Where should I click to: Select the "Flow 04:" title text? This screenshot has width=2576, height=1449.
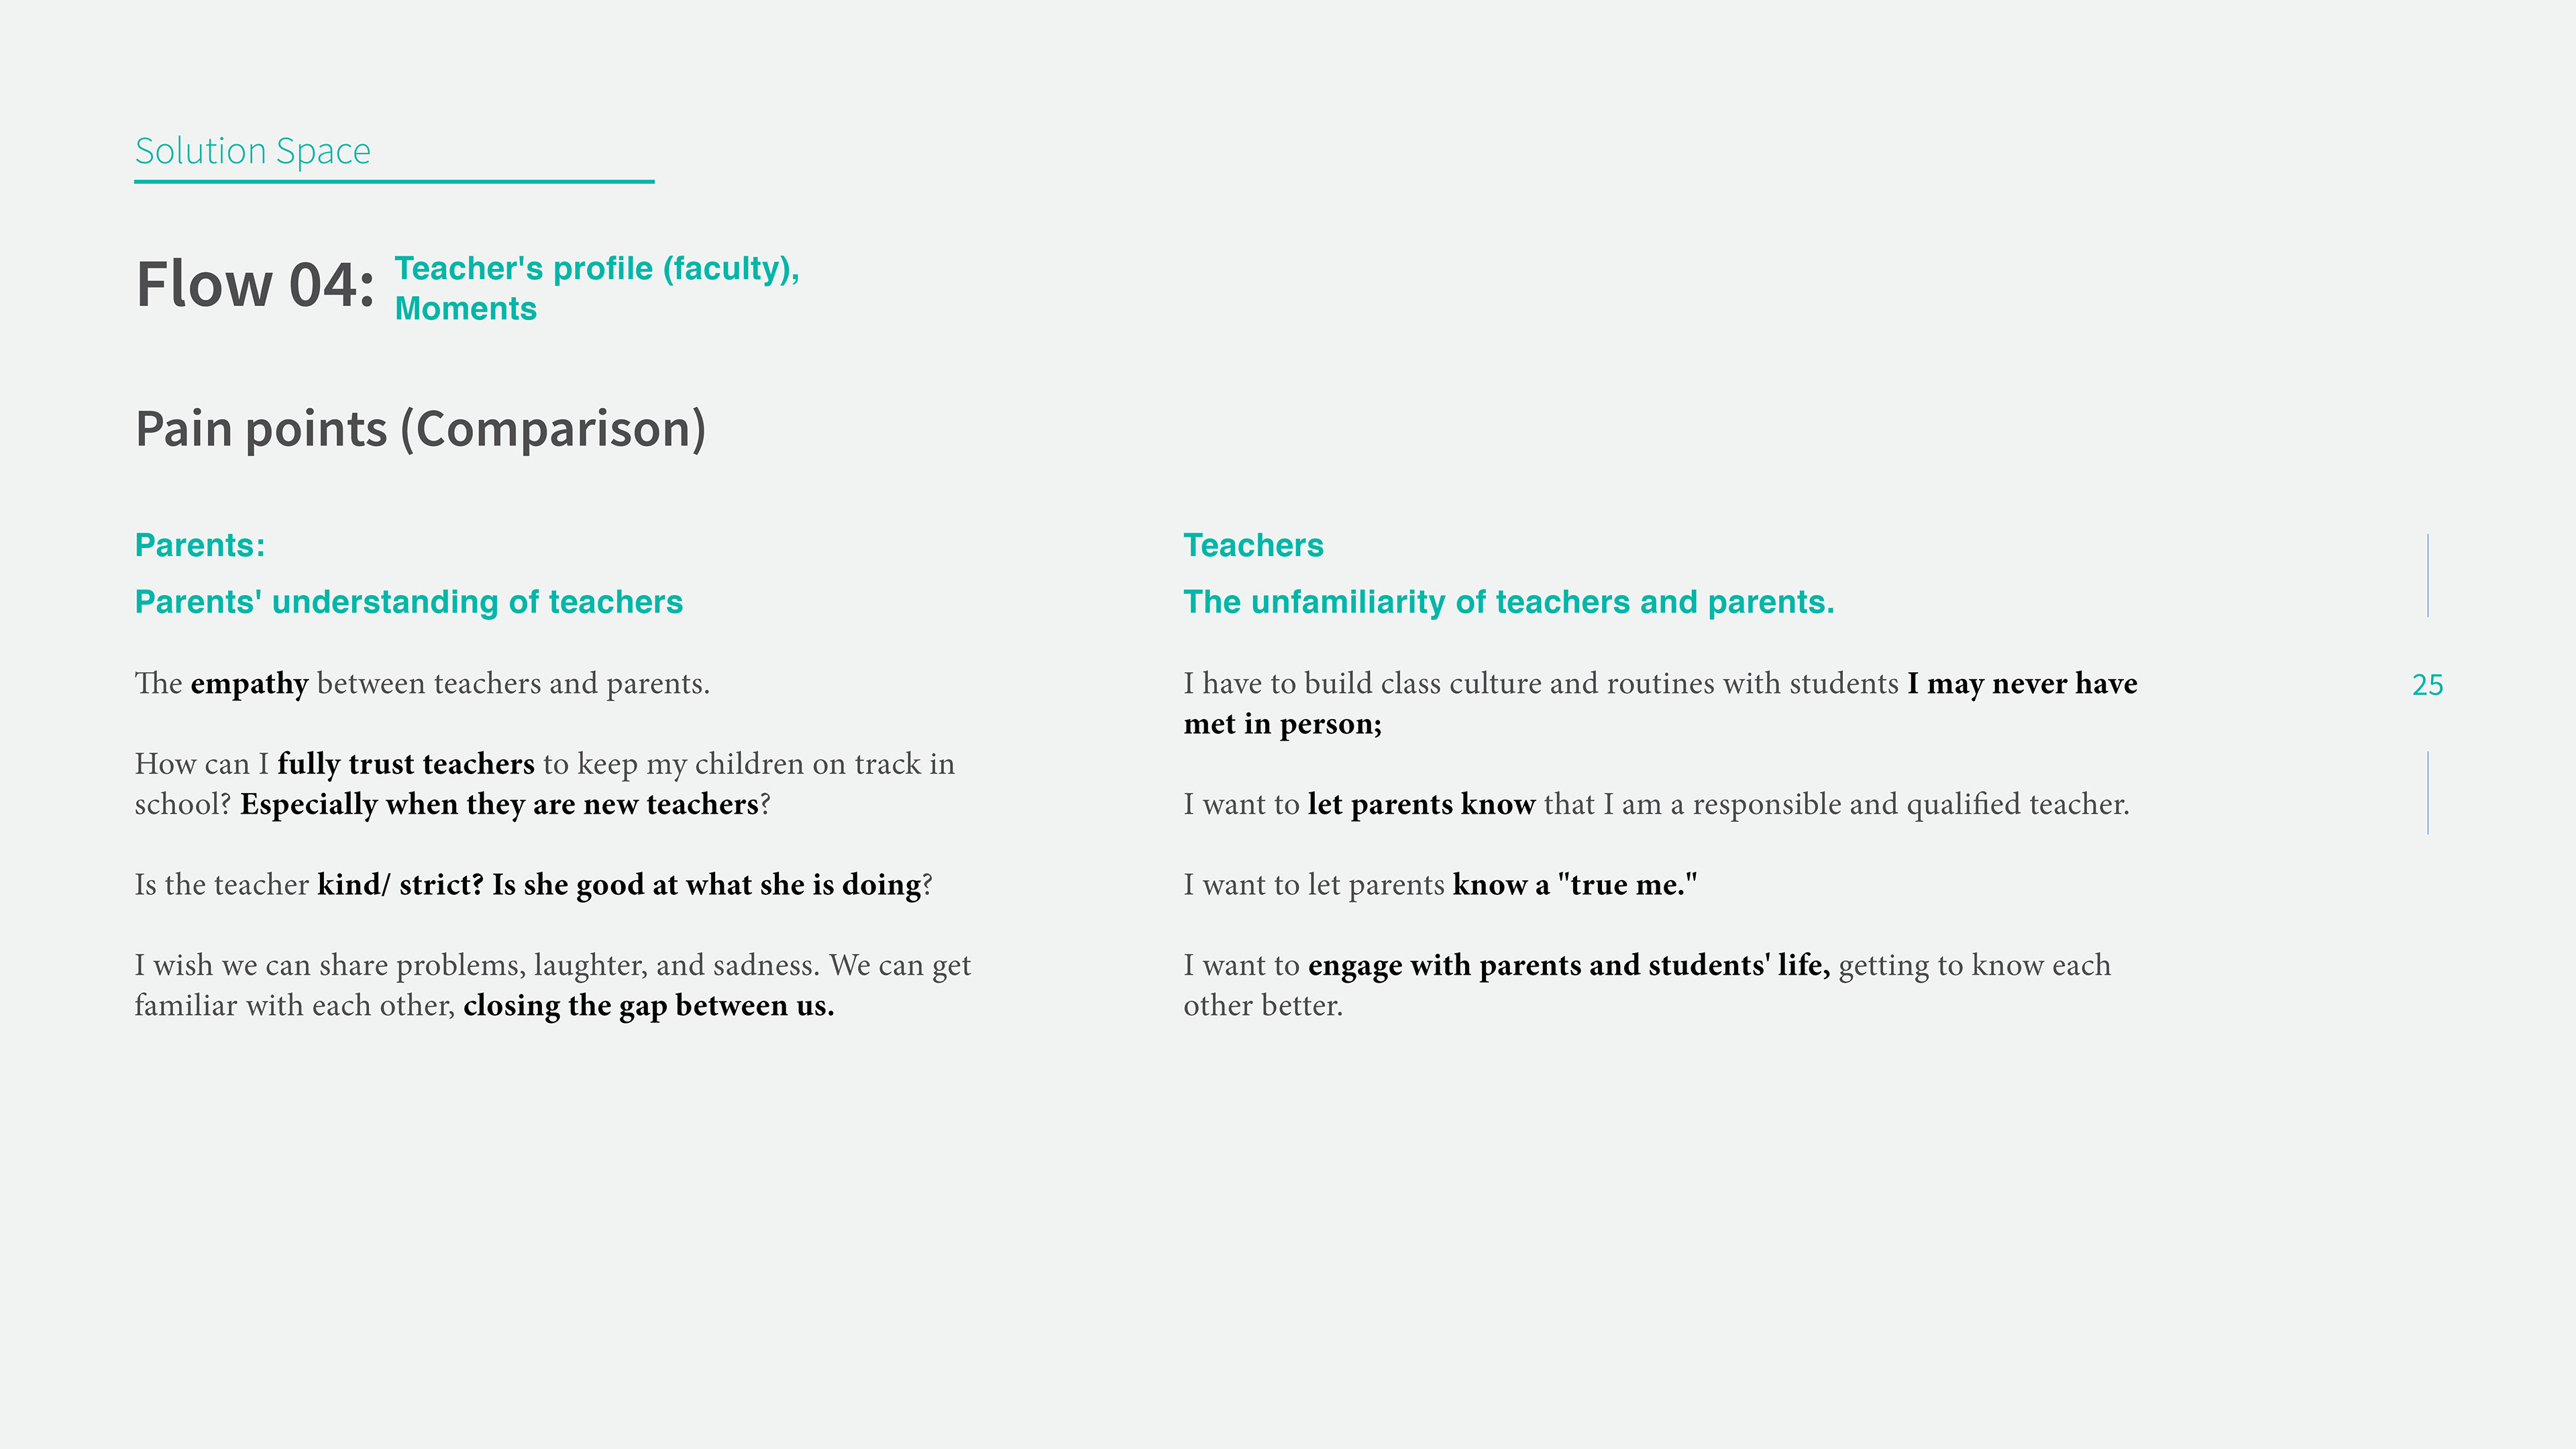pos(255,284)
